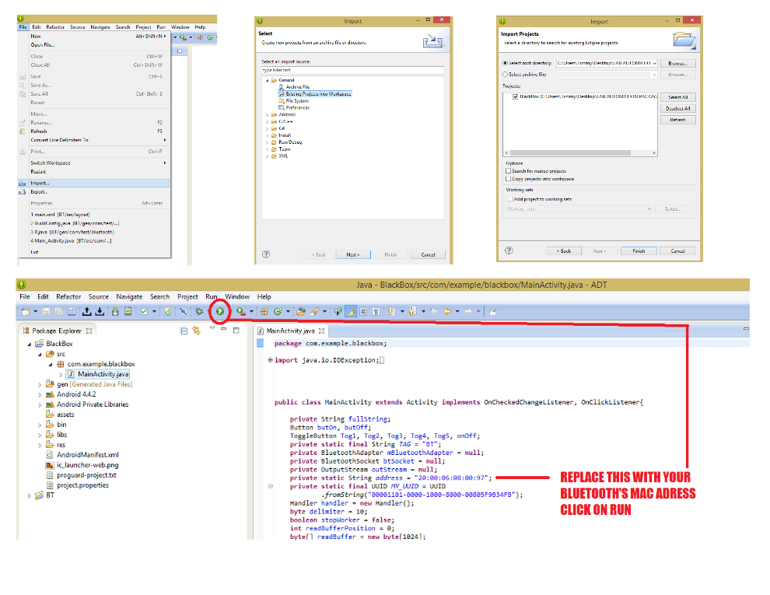770x595 pixels.
Task: Toggle Mark Occurrences highlighter in toolbar
Action: pos(352,311)
